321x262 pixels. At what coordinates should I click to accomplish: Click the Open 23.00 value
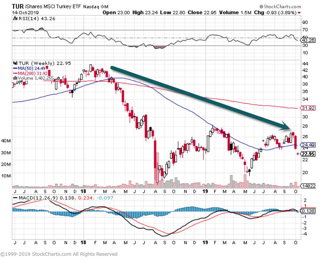116,13
